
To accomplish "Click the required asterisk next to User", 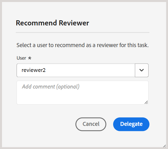I will [30, 58].
